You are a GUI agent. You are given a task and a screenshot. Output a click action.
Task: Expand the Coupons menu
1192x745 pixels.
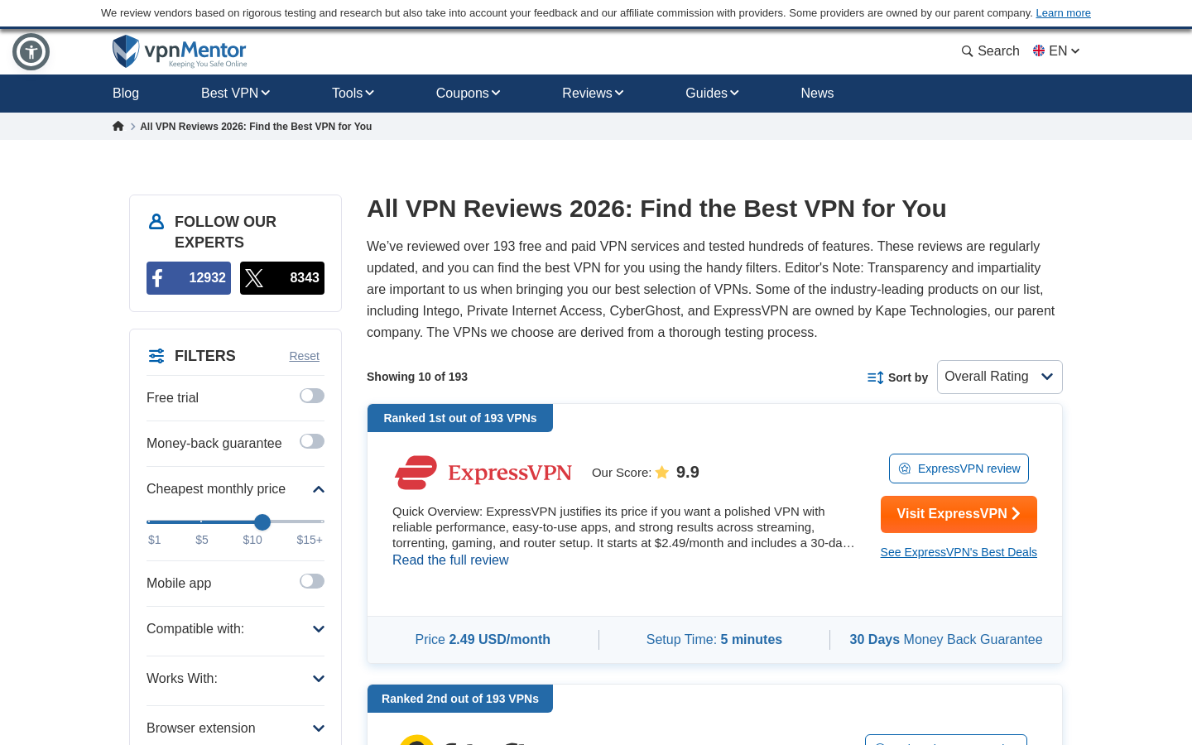469,94
